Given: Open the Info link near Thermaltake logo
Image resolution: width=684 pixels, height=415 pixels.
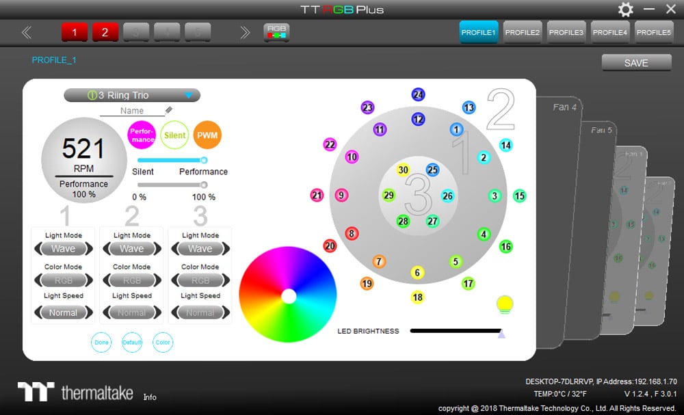Looking at the screenshot, I should pos(150,397).
